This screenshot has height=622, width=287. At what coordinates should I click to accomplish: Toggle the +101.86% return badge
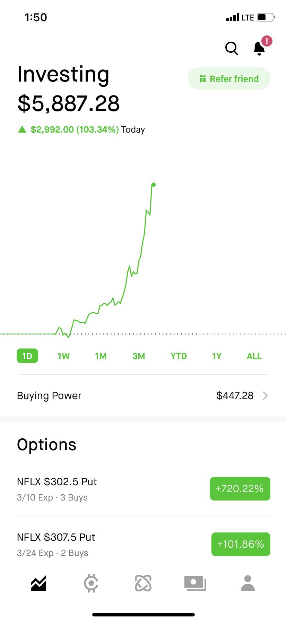pos(241,544)
